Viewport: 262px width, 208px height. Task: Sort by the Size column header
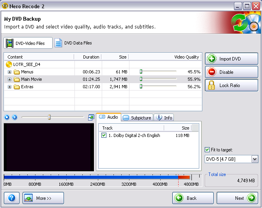(115, 57)
